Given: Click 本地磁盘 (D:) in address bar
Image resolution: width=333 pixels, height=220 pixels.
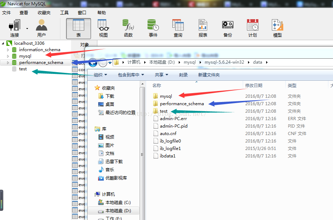Looking at the screenshot, I should pyautogui.click(x=162, y=62).
